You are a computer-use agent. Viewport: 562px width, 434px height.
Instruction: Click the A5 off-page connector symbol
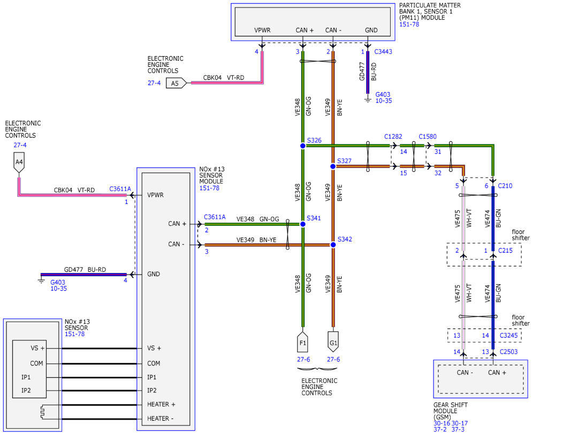176,83
